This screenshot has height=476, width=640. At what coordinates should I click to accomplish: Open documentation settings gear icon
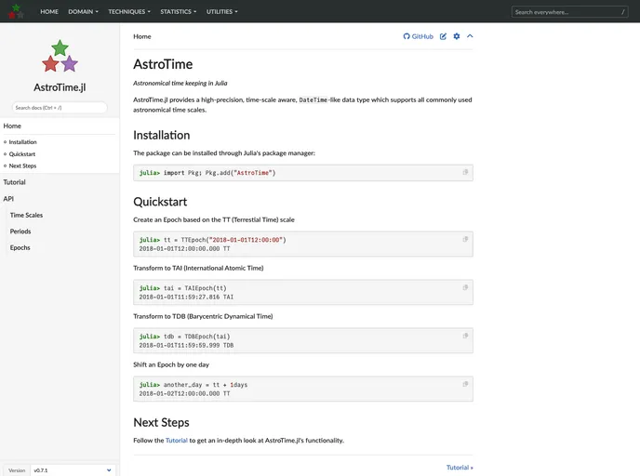pyautogui.click(x=457, y=36)
